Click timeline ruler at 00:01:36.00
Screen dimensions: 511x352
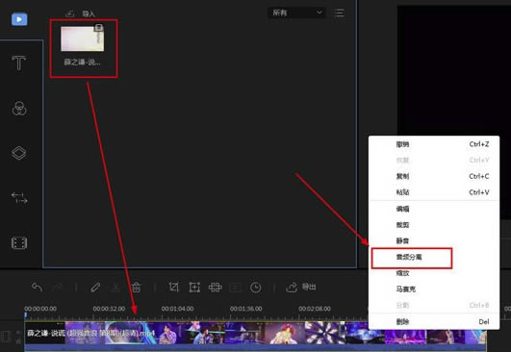[x=246, y=309]
